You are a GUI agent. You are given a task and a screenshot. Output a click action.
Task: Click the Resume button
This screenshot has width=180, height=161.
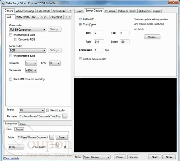click(x=133, y=157)
